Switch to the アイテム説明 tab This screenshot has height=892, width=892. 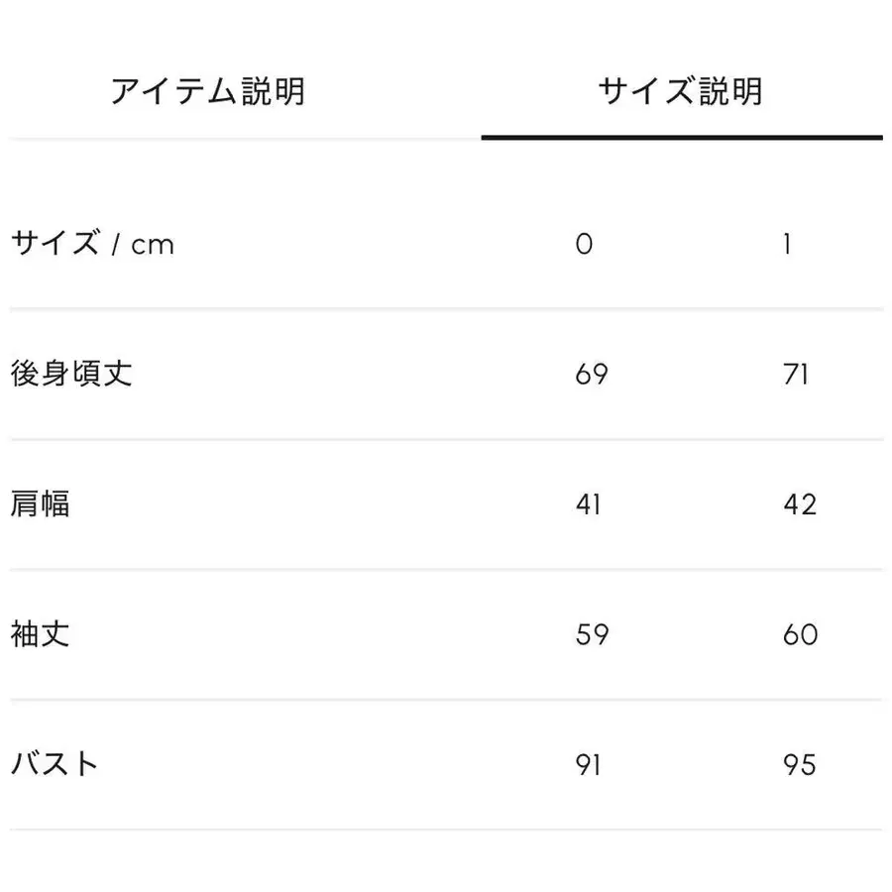click(210, 89)
